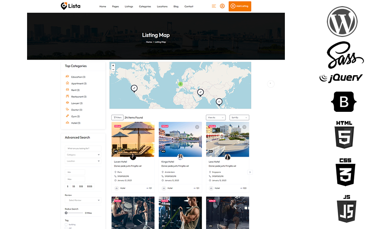Select the map pin over North America
Viewport: 368px width, 229px height.
tap(134, 88)
